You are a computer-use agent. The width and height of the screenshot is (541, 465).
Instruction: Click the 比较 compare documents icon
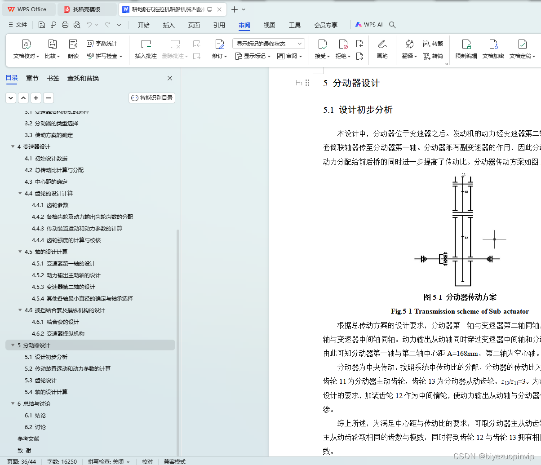click(x=53, y=44)
